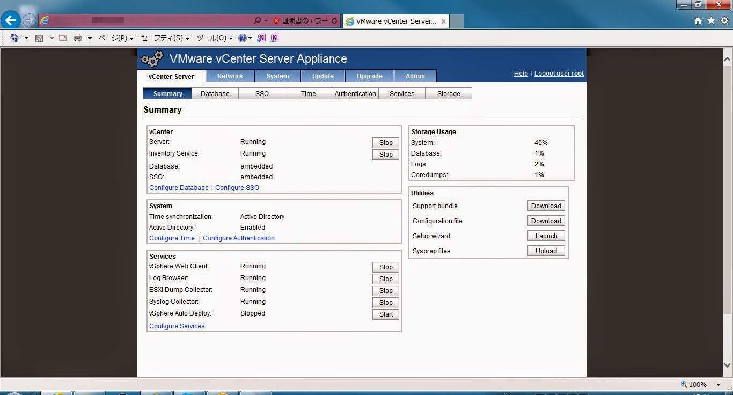Click the address bar URL field

pos(145,21)
